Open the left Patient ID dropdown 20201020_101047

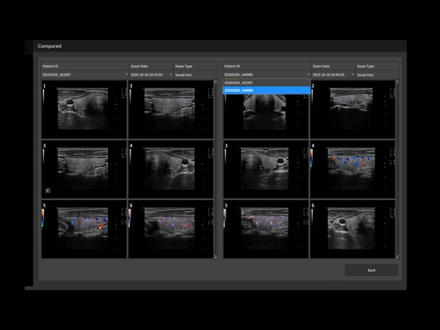pos(85,74)
